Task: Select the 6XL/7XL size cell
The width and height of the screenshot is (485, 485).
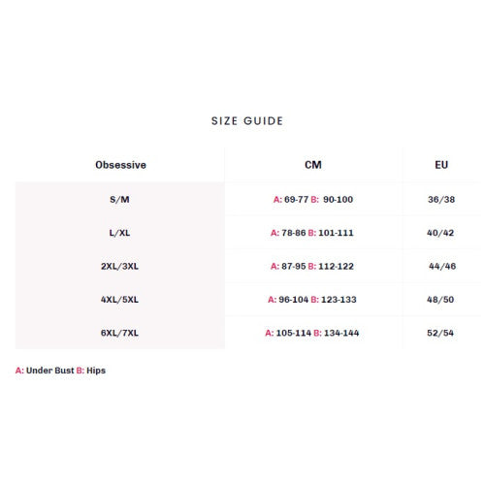Action: (119, 333)
